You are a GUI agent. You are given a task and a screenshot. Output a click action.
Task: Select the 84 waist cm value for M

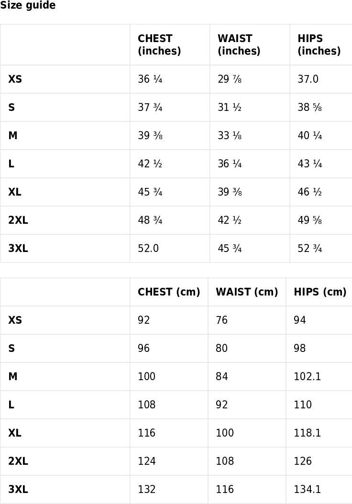pyautogui.click(x=221, y=376)
